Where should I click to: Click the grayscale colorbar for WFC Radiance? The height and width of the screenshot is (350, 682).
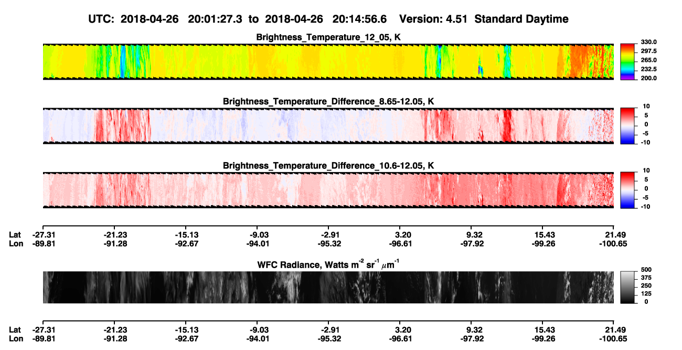tap(627, 287)
